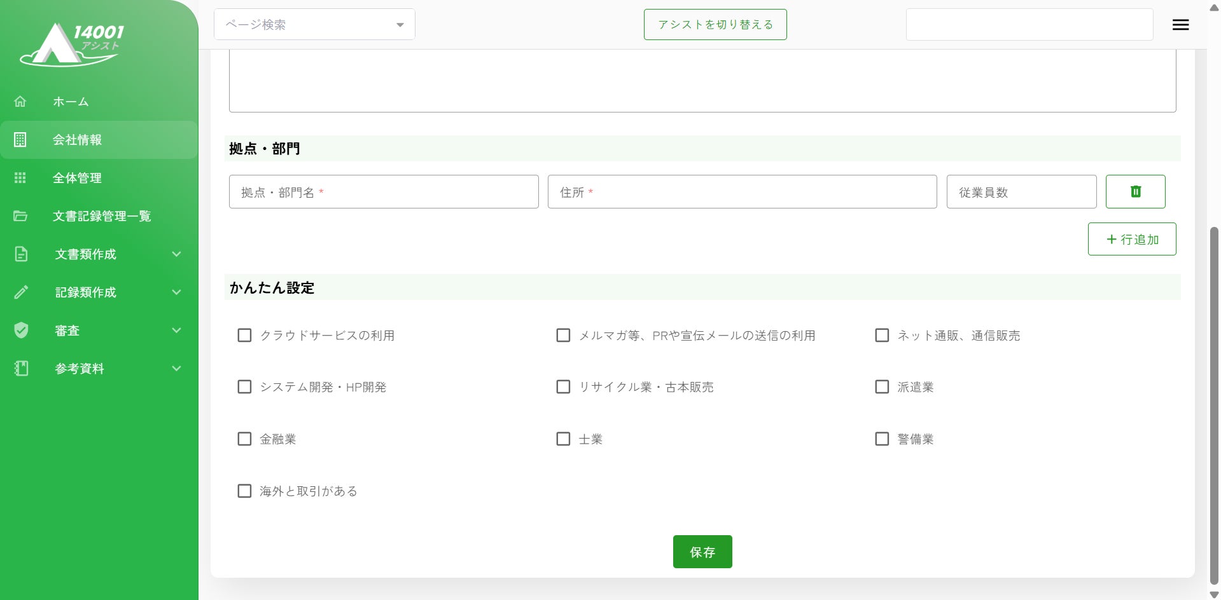Click the 住所 input field
This screenshot has width=1221, height=600.
742,192
